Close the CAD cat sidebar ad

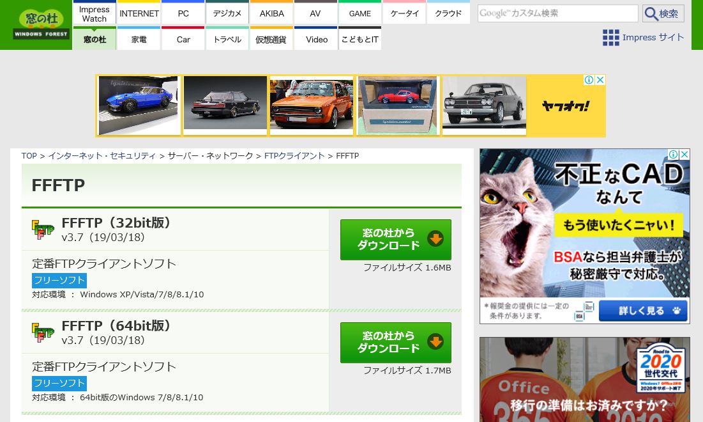point(684,155)
